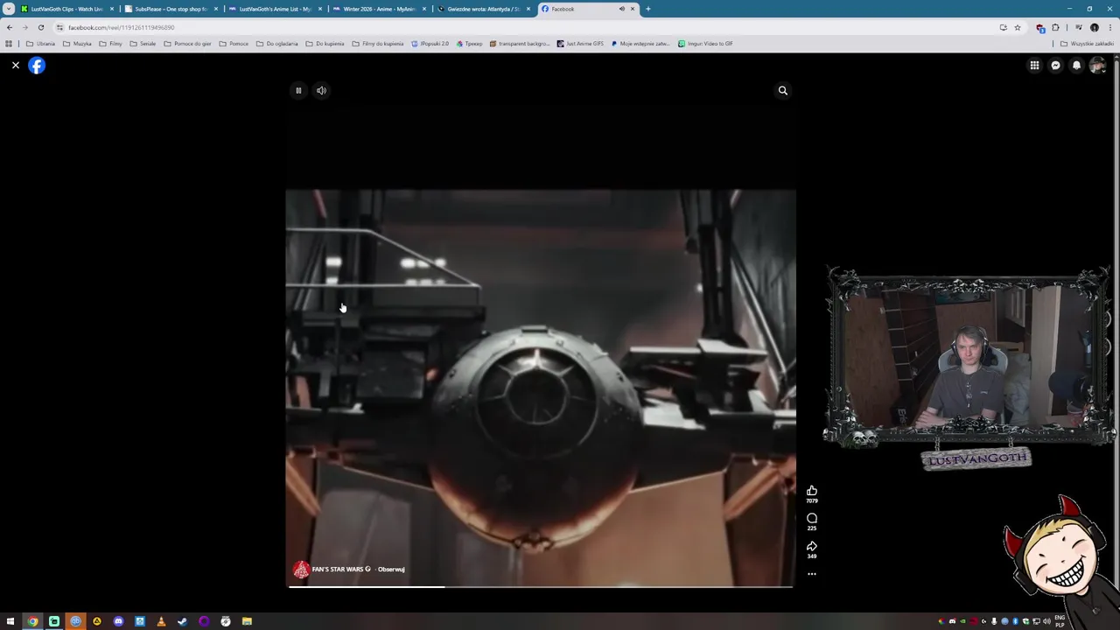The width and height of the screenshot is (1120, 630).
Task: Go back to previous page
Action: pos(10,27)
